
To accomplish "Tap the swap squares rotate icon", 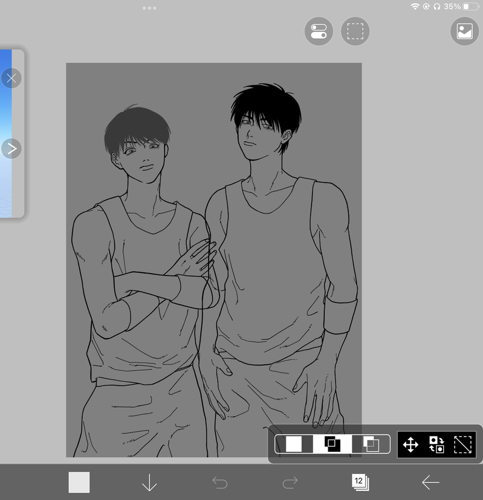I will pos(436,444).
